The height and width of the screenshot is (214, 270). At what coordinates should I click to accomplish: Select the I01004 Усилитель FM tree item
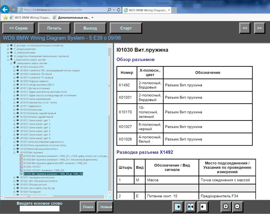(x=50, y=70)
